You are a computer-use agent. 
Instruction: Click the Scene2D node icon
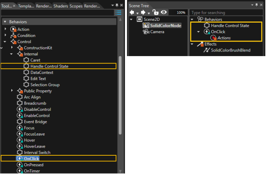[140, 19]
